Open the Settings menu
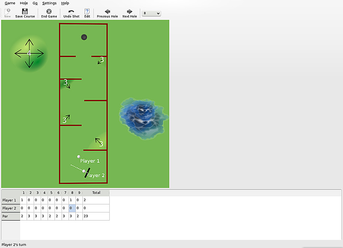This screenshot has width=343, height=248. pyautogui.click(x=49, y=3)
